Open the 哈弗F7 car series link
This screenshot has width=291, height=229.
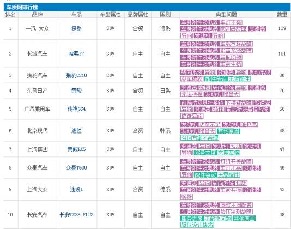pos(76,54)
